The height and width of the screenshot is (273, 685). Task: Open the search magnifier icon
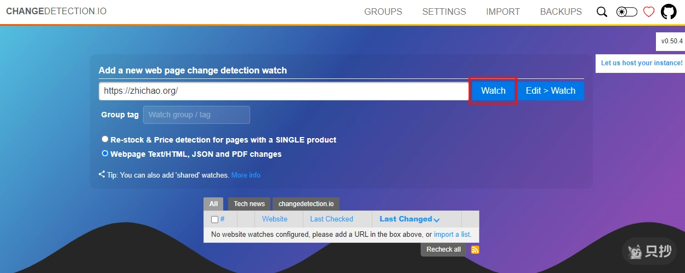tap(602, 12)
